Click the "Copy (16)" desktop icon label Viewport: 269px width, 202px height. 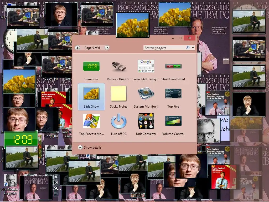[x=51, y=136]
